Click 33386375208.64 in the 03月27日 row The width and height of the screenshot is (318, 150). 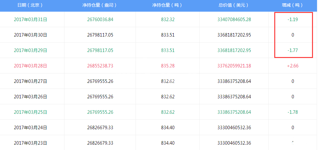click(234, 81)
